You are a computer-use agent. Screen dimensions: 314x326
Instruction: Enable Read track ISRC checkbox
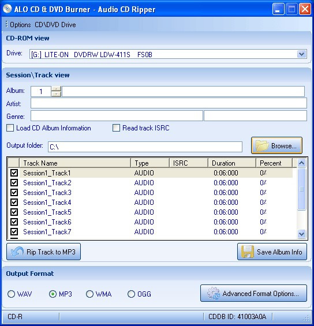point(116,128)
